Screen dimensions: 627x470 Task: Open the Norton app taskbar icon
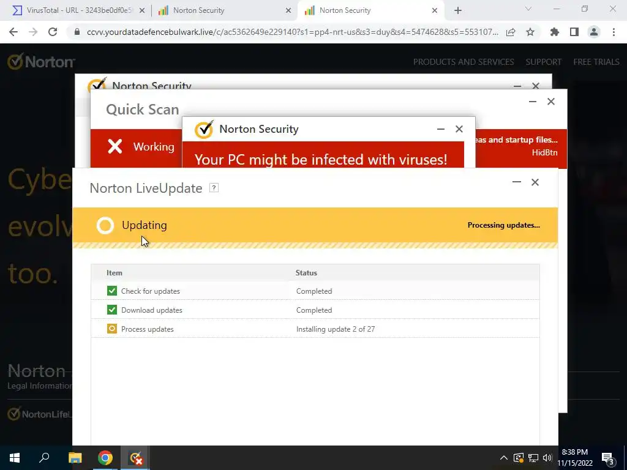click(135, 458)
